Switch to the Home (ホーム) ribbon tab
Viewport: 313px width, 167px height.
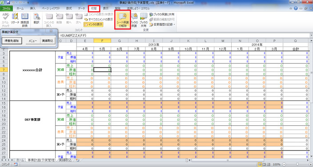pyautogui.click(x=20, y=8)
